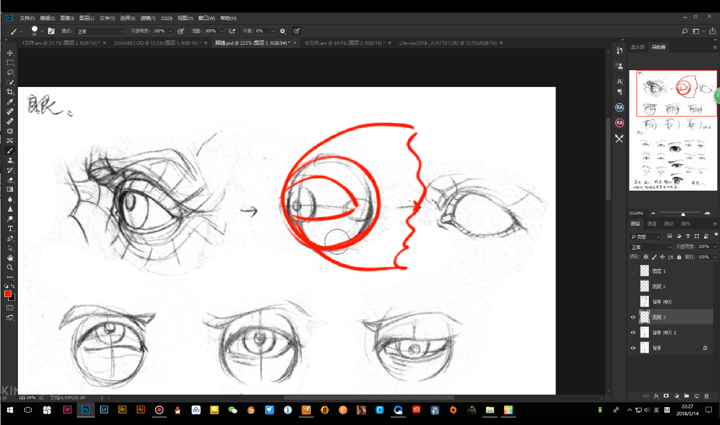Click the search icon at top right
Viewport: 720px width, 425px height.
[684, 31]
